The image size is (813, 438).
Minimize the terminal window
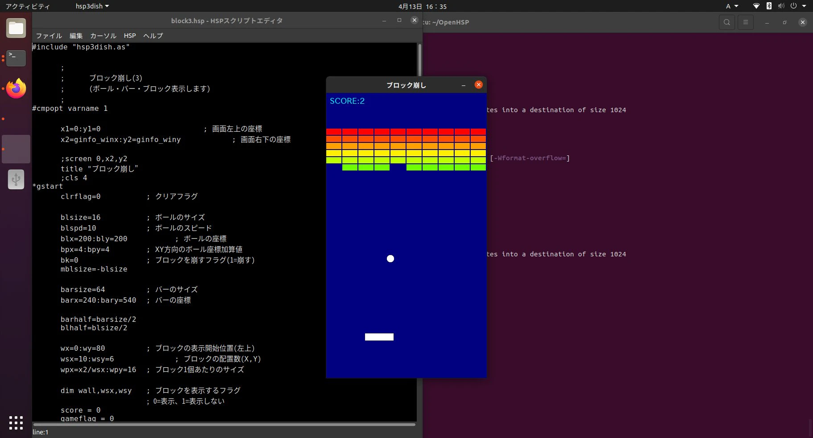[767, 22]
